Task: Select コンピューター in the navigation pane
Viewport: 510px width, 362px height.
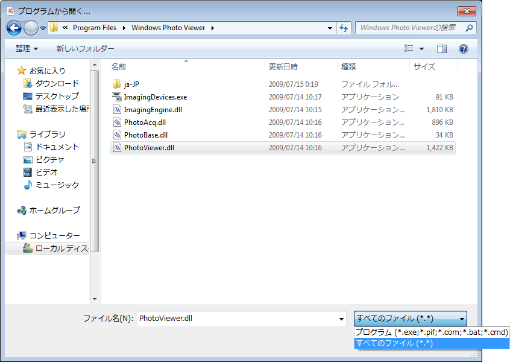Action: pos(55,236)
